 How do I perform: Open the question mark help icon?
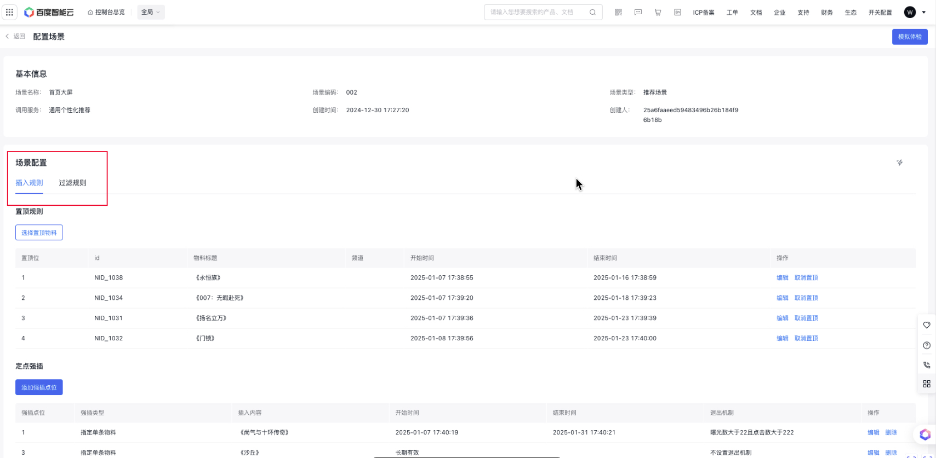pyautogui.click(x=927, y=345)
